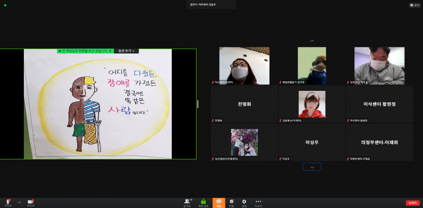Toggle the microphone (오디오) mute button

[x=8, y=202]
